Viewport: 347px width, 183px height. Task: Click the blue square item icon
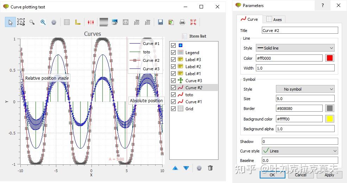coord(181,45)
